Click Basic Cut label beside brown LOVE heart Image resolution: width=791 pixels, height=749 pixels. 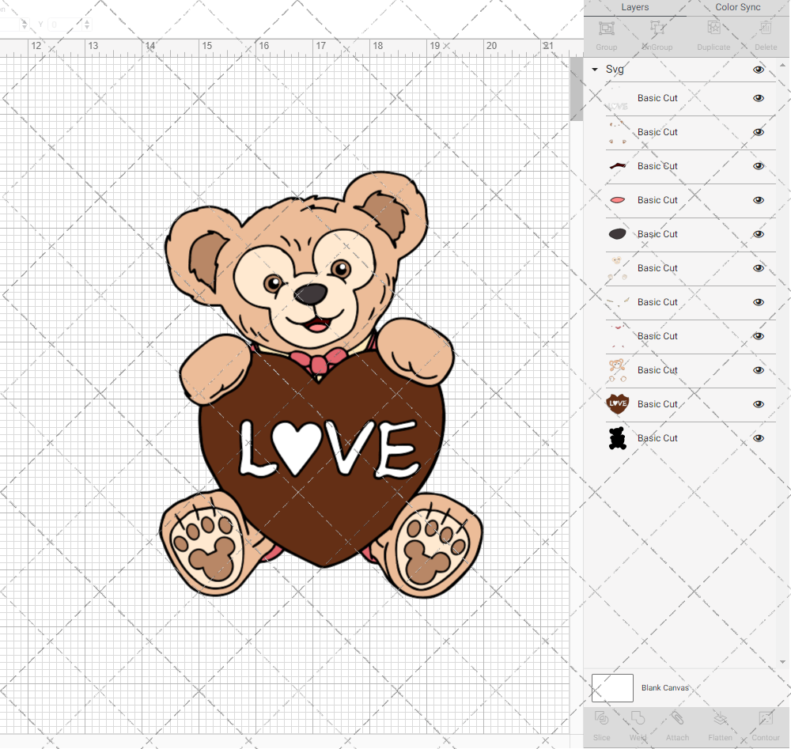[657, 404]
